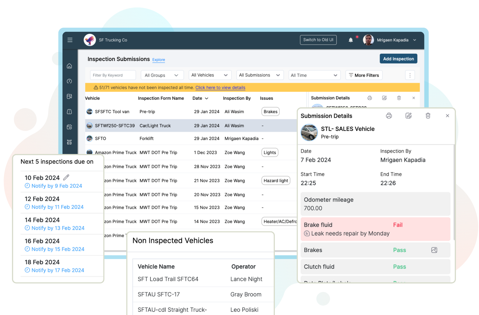
Task: Delete the submission via the trash icon
Action: (x=428, y=116)
